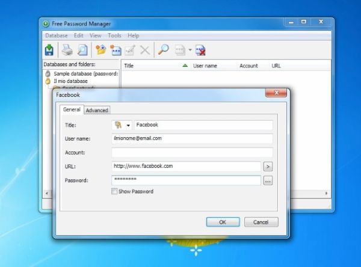The image size is (361, 267).
Task: Click the Delete entry X icon
Action: (x=145, y=50)
